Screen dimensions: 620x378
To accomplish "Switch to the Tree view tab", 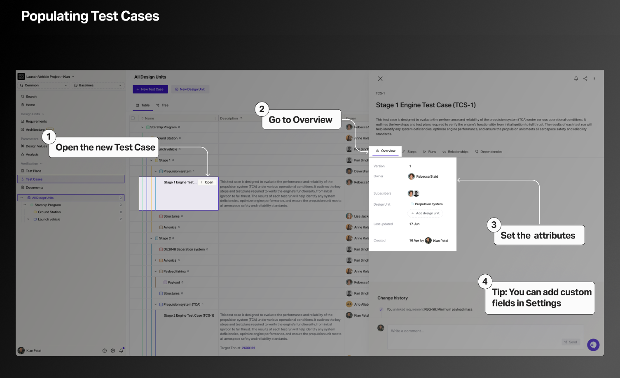I will pyautogui.click(x=162, y=105).
